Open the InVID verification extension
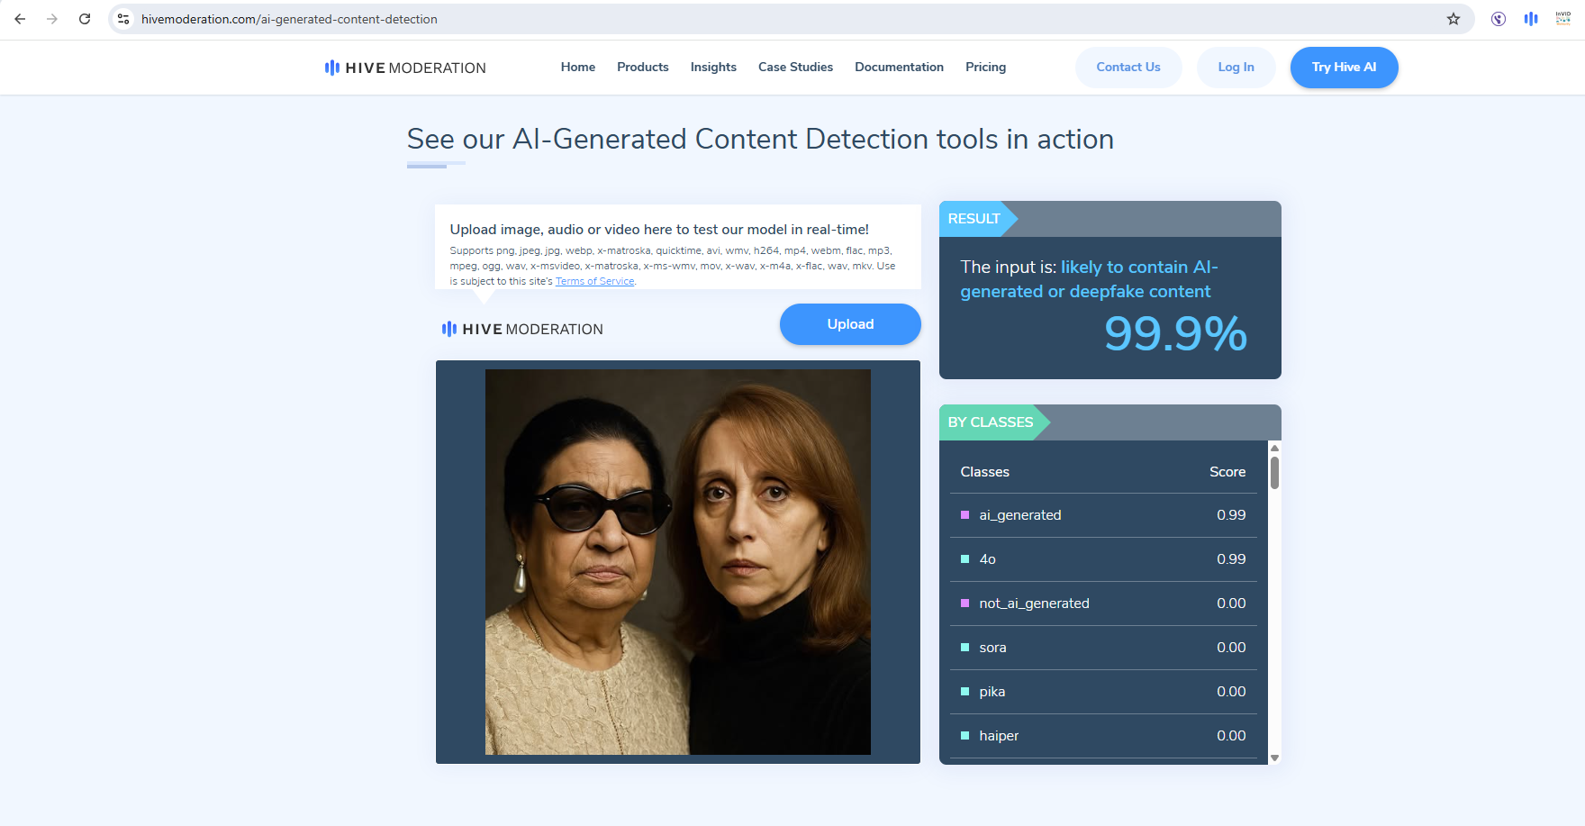1585x826 pixels. [x=1562, y=18]
